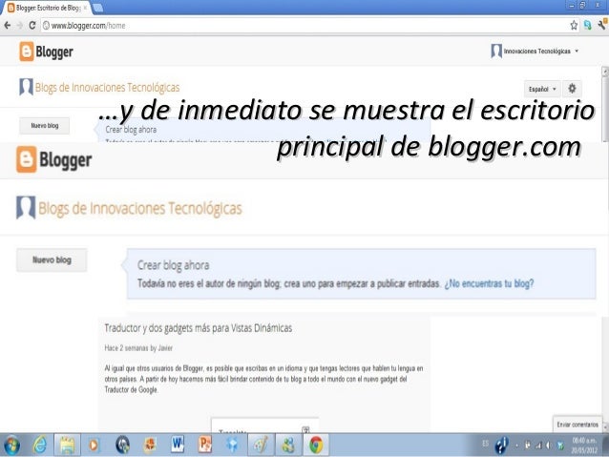Image resolution: width=609 pixels, height=457 pixels.
Task: Open Microsoft Word from the taskbar
Action: click(178, 445)
